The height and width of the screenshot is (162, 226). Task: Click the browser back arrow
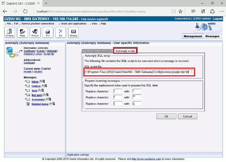coord(5,11)
